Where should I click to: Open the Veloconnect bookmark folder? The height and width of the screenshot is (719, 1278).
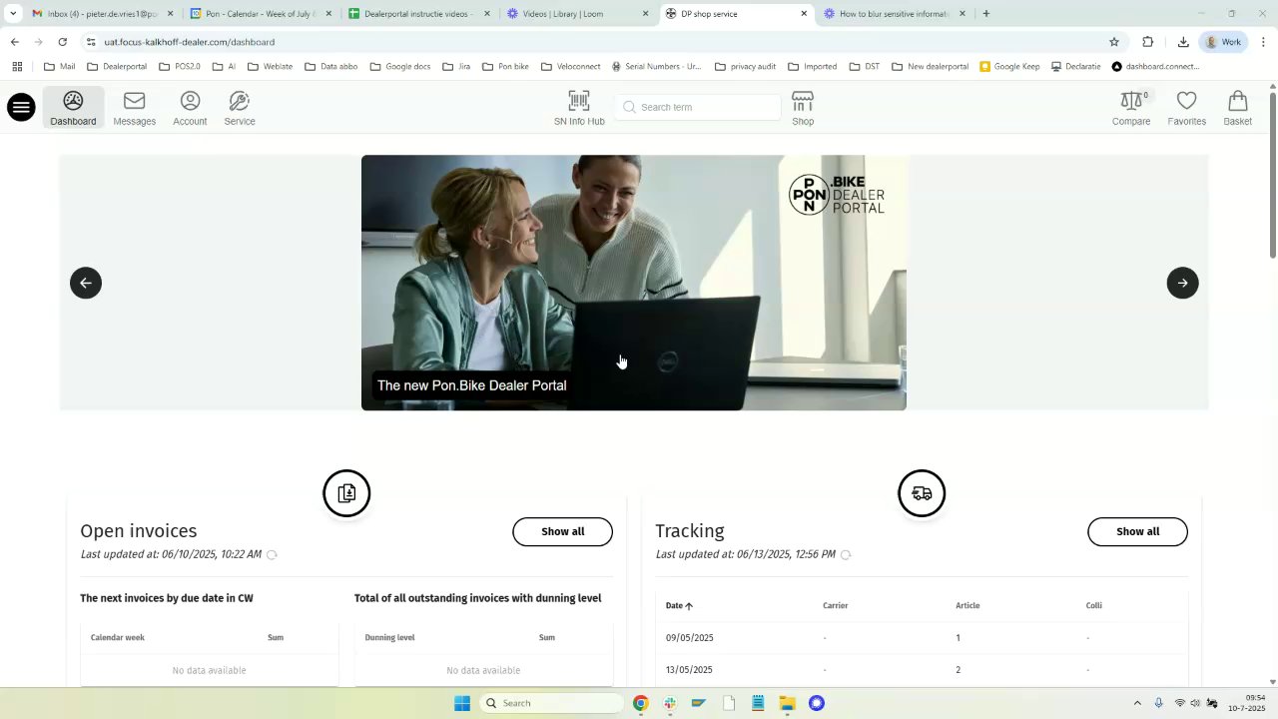571,67
